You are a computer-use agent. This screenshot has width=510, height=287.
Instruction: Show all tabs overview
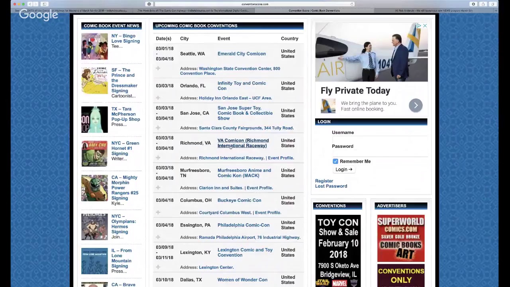[x=492, y=4]
